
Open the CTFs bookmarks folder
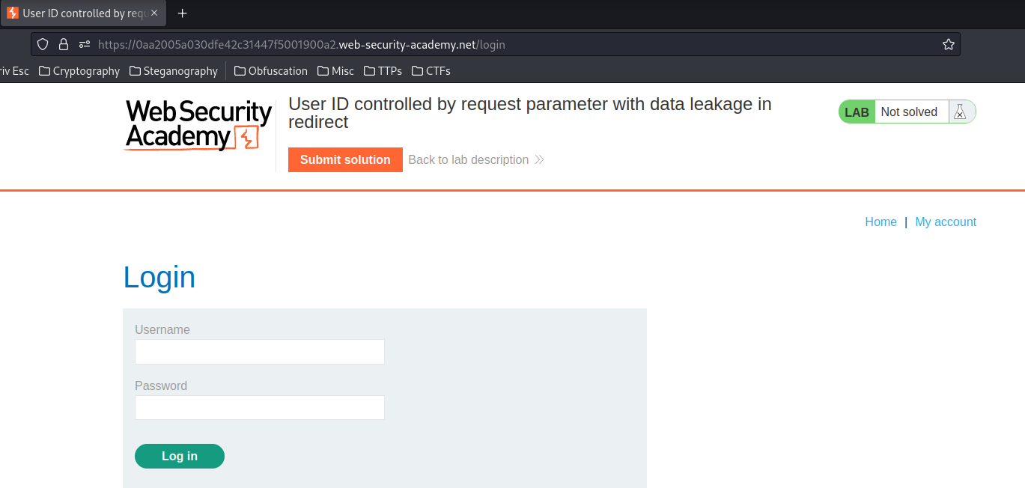pyautogui.click(x=431, y=71)
